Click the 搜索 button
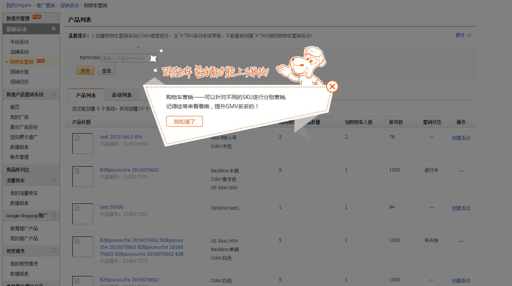The image size is (512, 286). click(x=85, y=71)
